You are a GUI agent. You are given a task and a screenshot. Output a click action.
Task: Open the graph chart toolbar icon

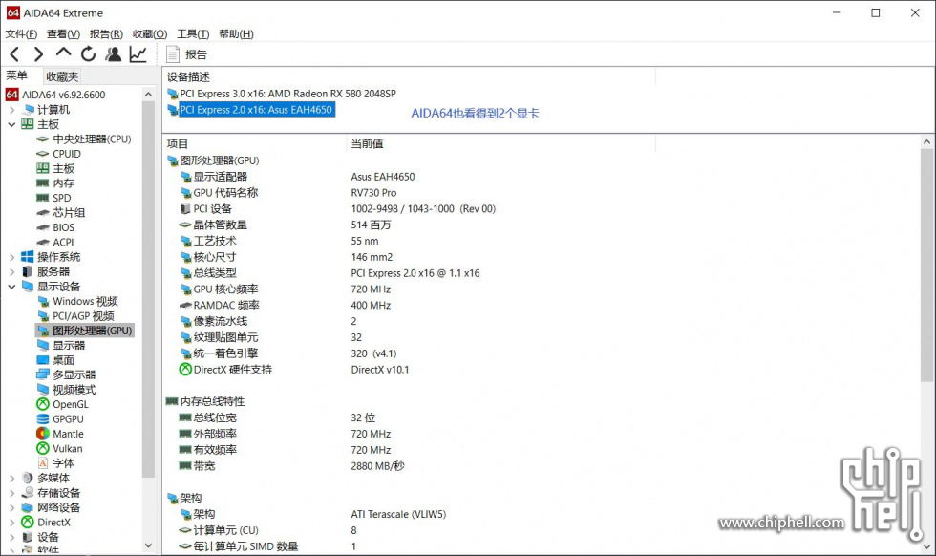[x=138, y=54]
